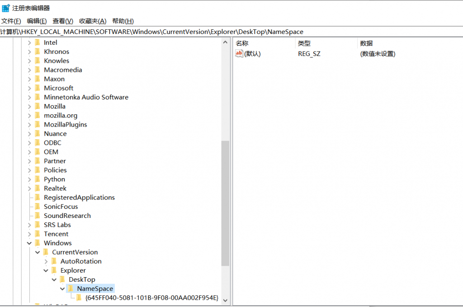Click the folder icon beside DeskTop

pyautogui.click(x=62, y=279)
